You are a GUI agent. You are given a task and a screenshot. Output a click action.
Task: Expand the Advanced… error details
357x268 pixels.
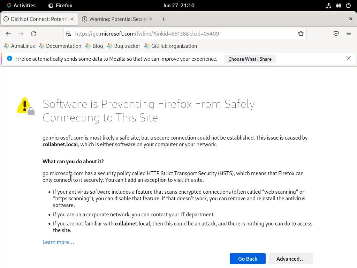click(x=290, y=259)
